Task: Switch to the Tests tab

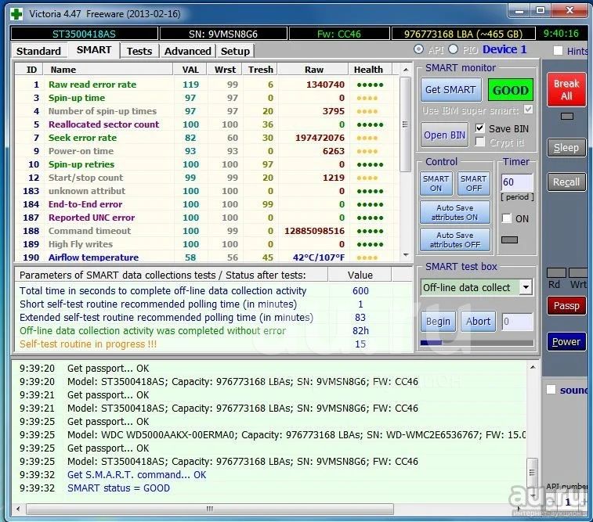Action: [139, 51]
